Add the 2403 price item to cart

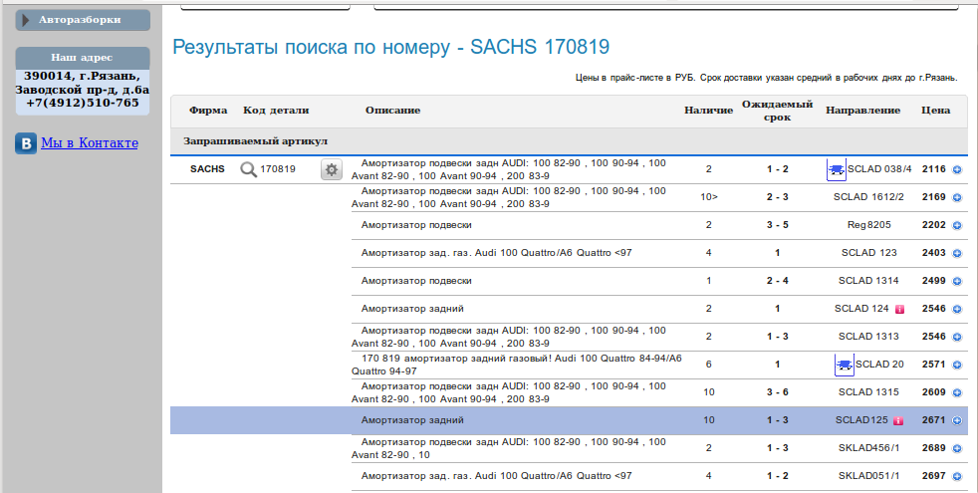[957, 253]
